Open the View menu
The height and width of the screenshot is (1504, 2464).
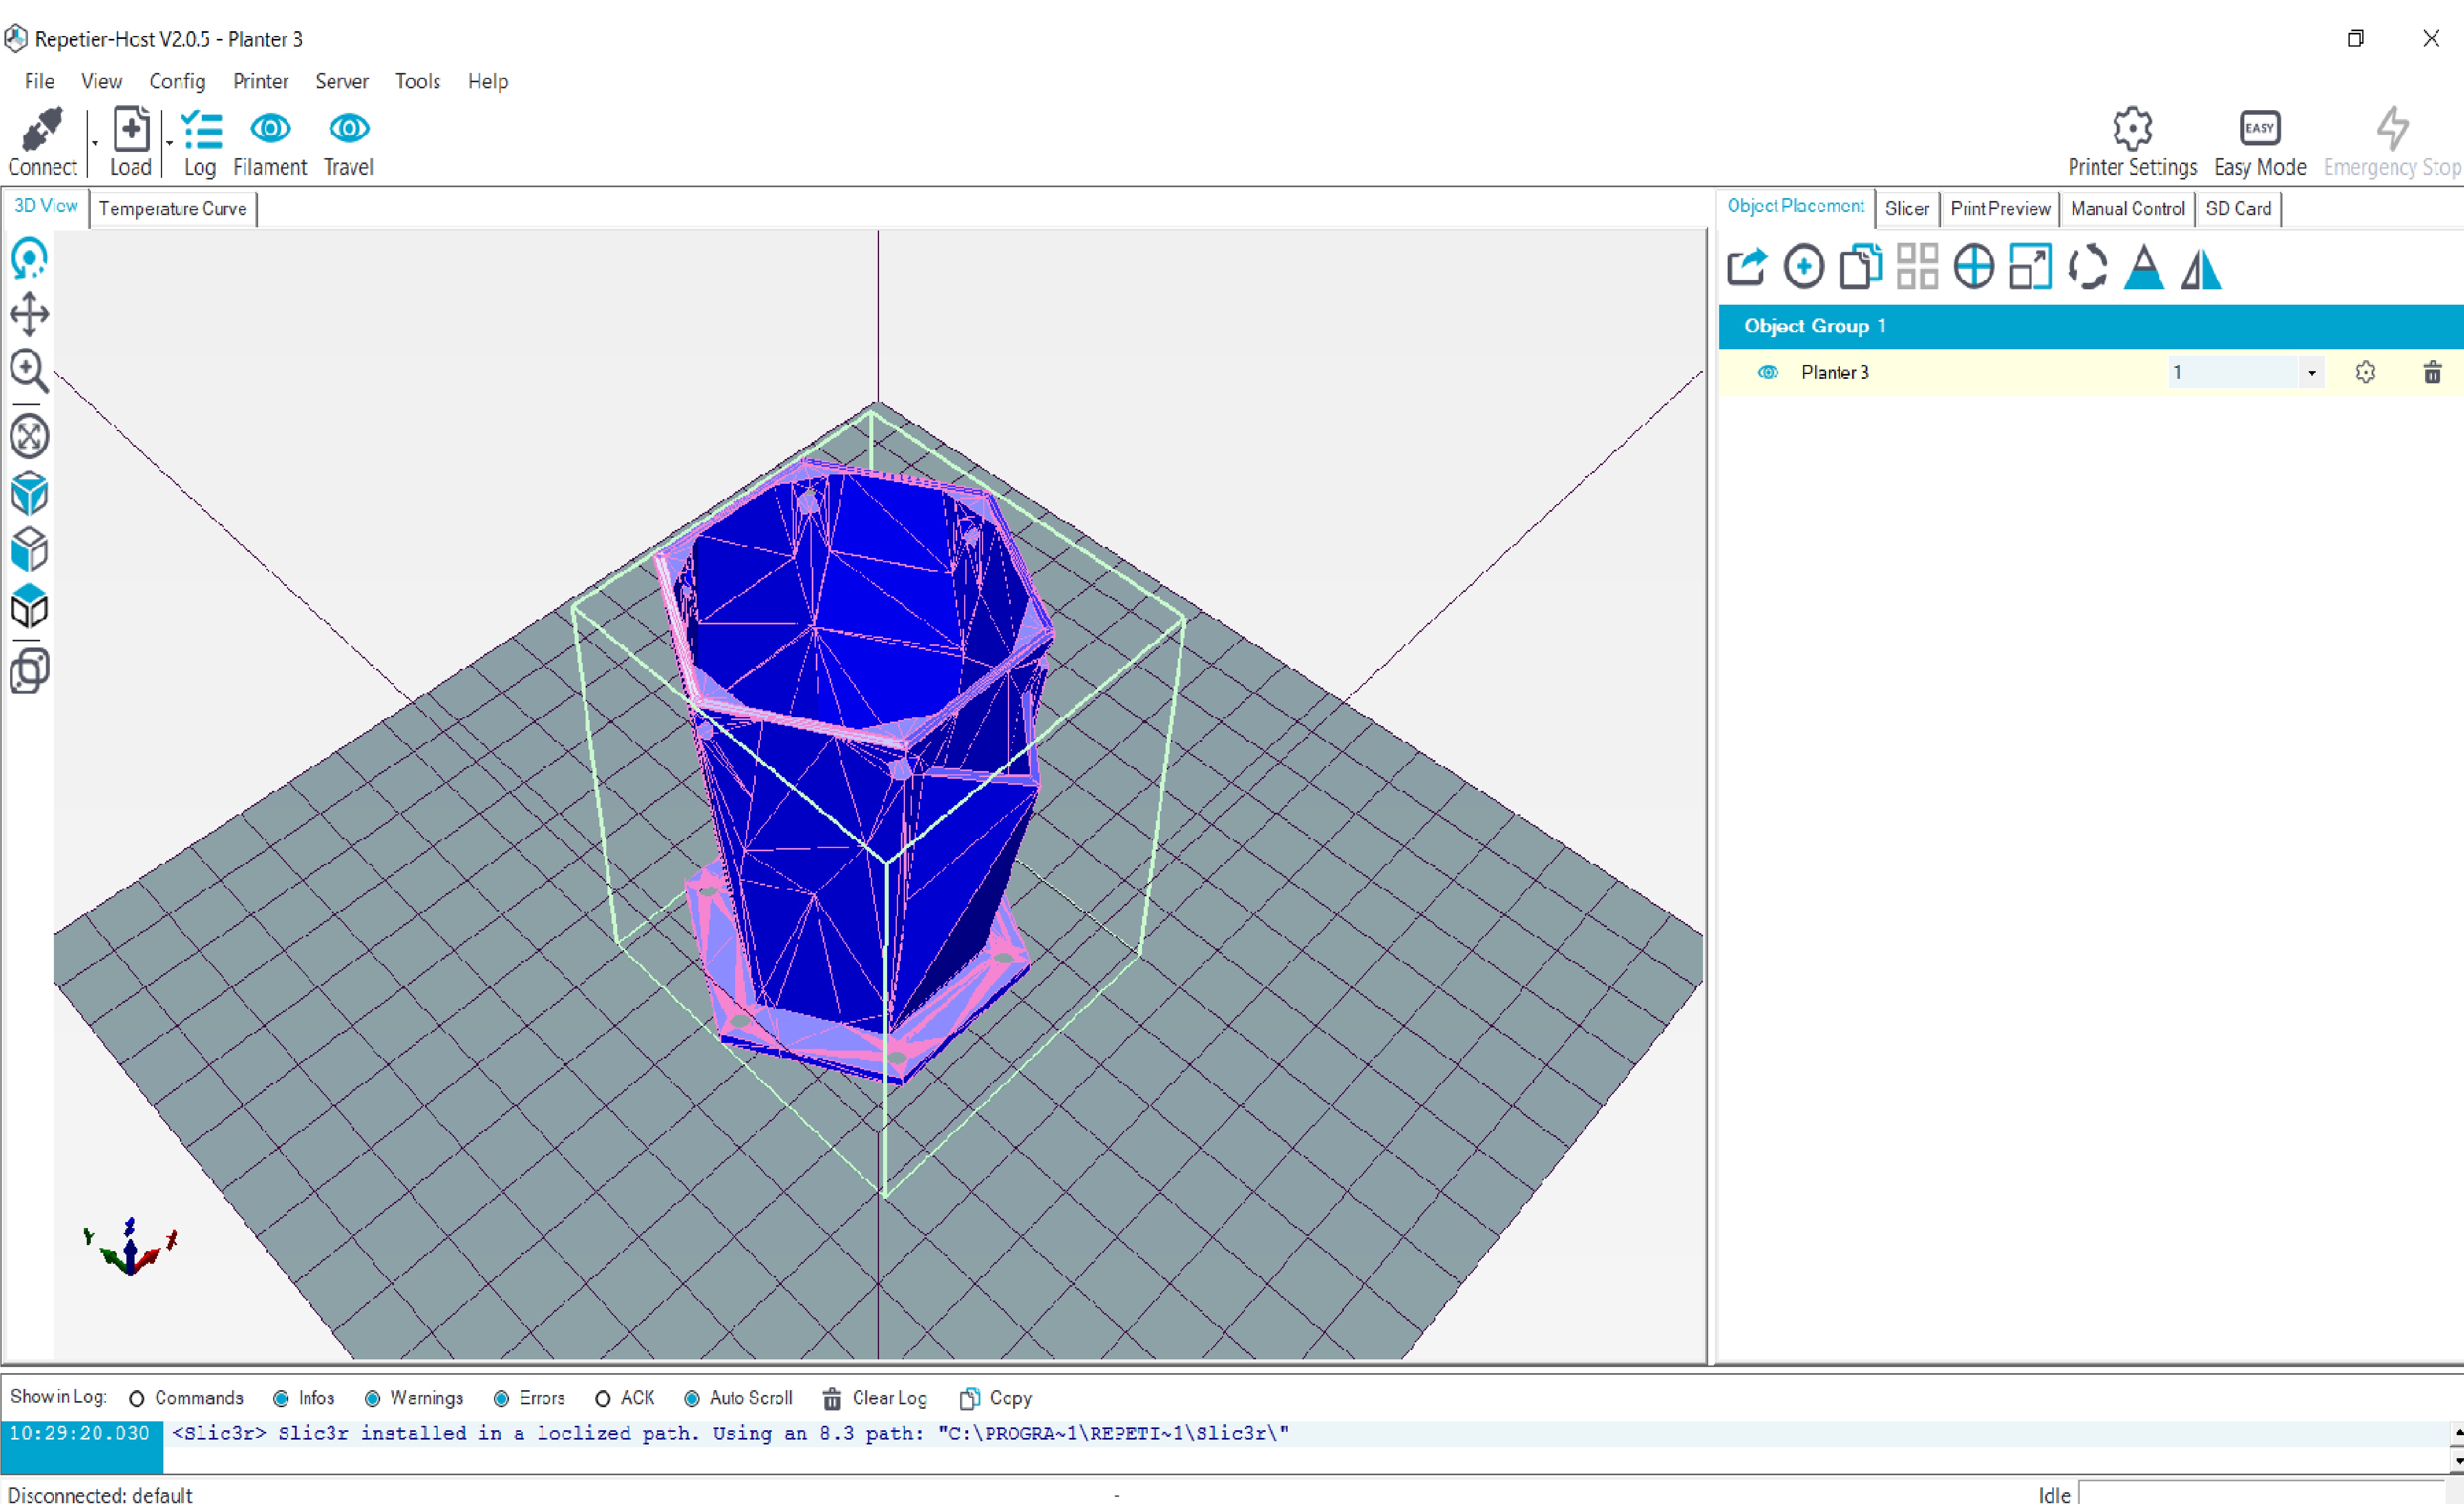[x=102, y=81]
